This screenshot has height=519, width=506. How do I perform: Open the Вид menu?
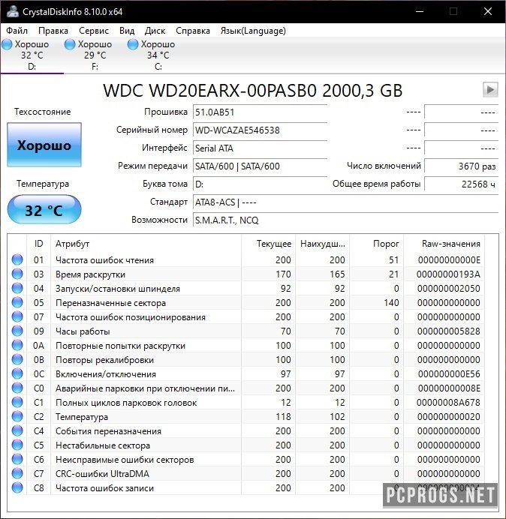coord(127,31)
